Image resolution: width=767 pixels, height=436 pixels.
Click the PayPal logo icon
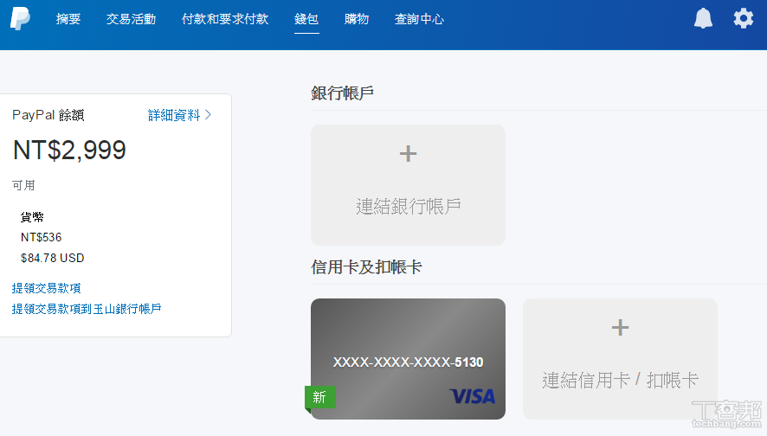(x=20, y=18)
